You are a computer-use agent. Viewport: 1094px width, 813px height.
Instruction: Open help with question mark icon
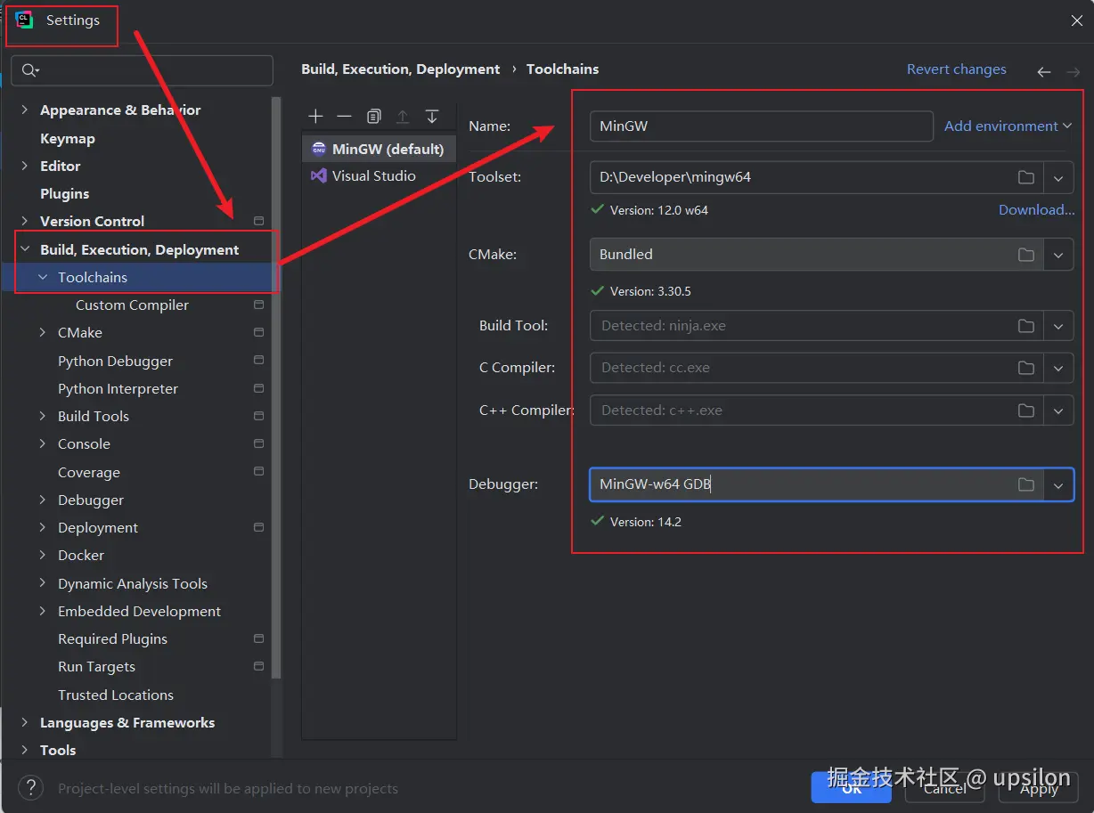tap(30, 787)
